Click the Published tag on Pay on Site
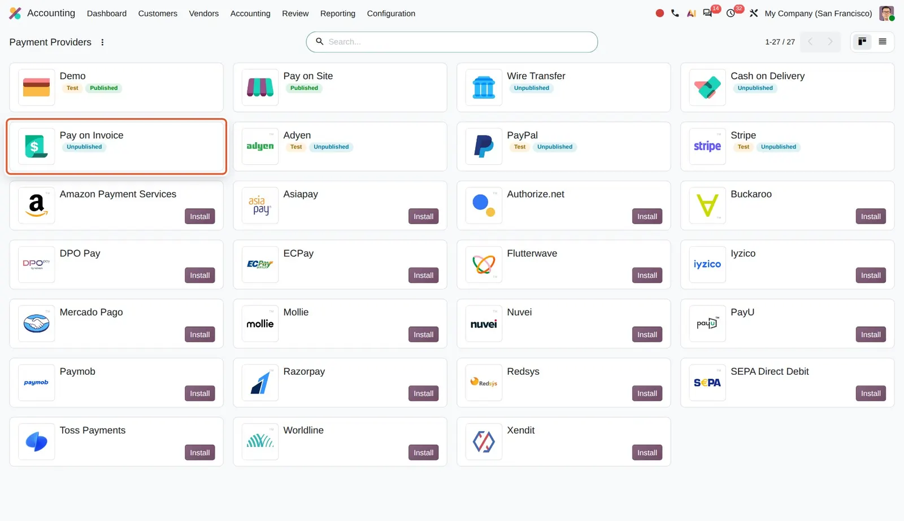The width and height of the screenshot is (904, 521). (304, 88)
